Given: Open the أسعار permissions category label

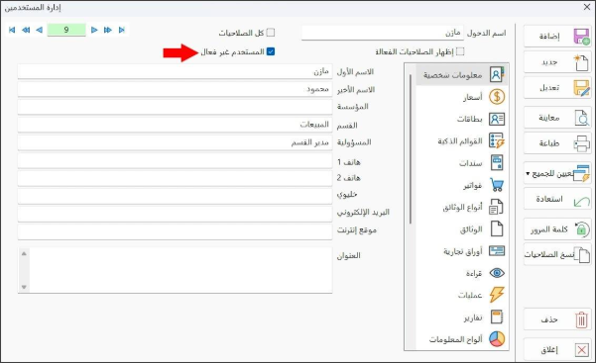Looking at the screenshot, I should pyautogui.click(x=472, y=98).
